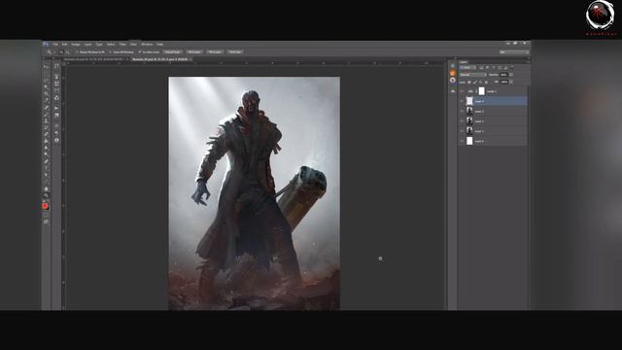Image resolution: width=622 pixels, height=350 pixels.
Task: Select the Horizontal Type tool
Action: [x=46, y=168]
